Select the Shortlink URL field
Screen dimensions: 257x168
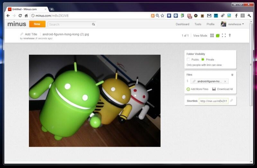214,101
